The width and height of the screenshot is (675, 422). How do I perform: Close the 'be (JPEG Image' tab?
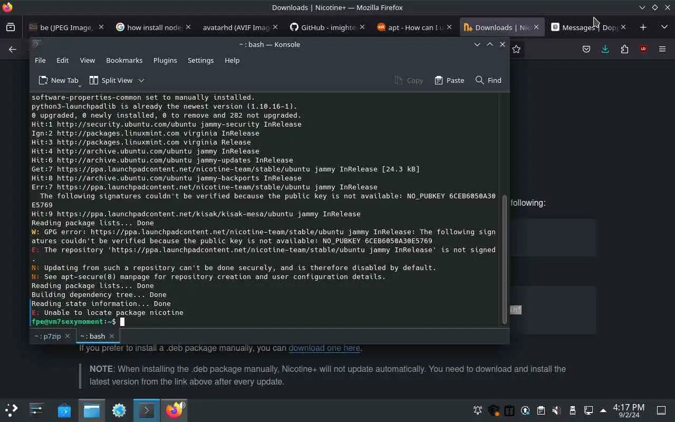101,27
